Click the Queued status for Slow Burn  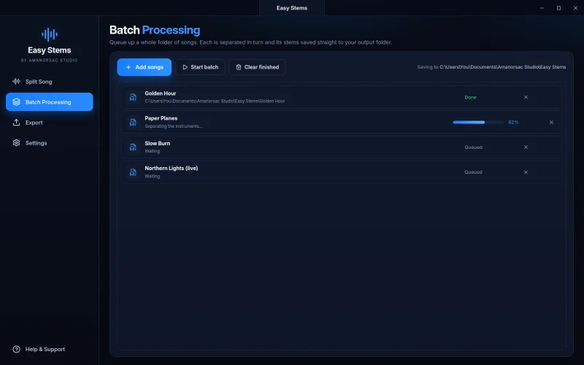click(473, 147)
